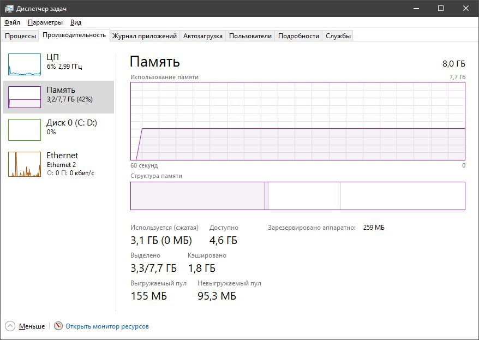The height and width of the screenshot is (340, 479).
Task: Click the Диск 0 mini graph thumbnail
Action: (x=25, y=130)
